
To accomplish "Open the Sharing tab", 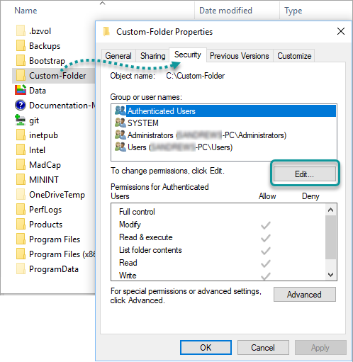I will (x=152, y=56).
